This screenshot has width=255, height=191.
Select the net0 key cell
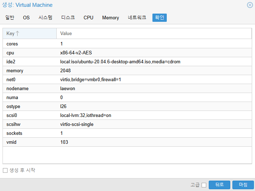(30, 80)
